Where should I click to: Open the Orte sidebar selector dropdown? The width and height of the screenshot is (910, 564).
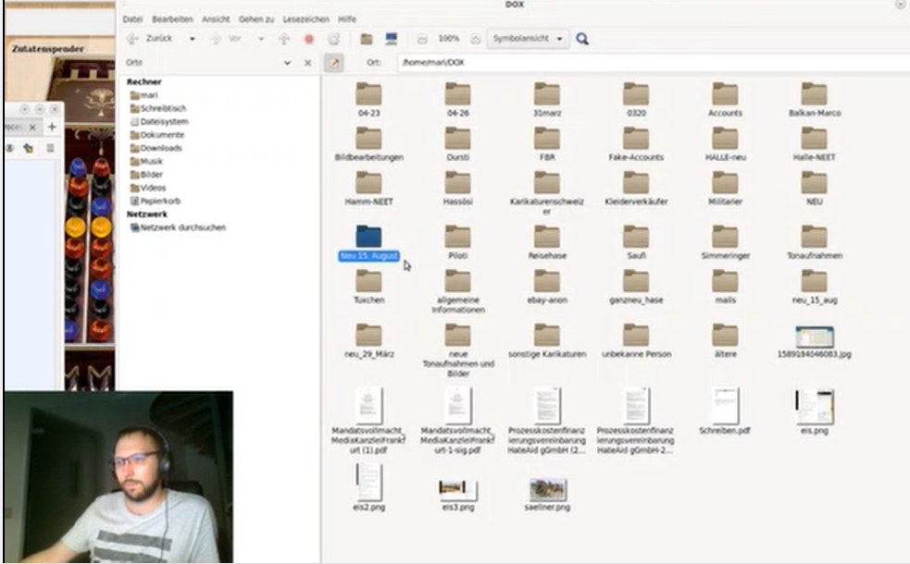pos(288,62)
